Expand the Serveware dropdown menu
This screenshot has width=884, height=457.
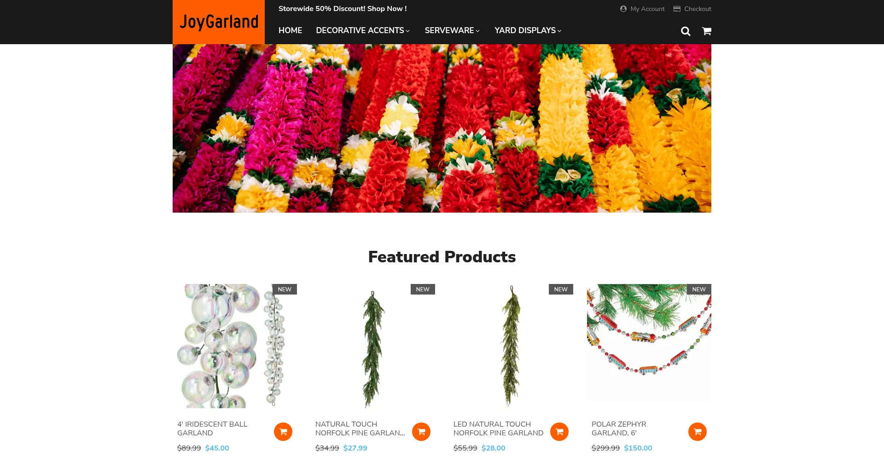[x=452, y=30]
